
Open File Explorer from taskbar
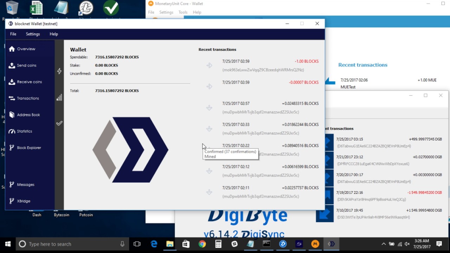pyautogui.click(x=170, y=244)
